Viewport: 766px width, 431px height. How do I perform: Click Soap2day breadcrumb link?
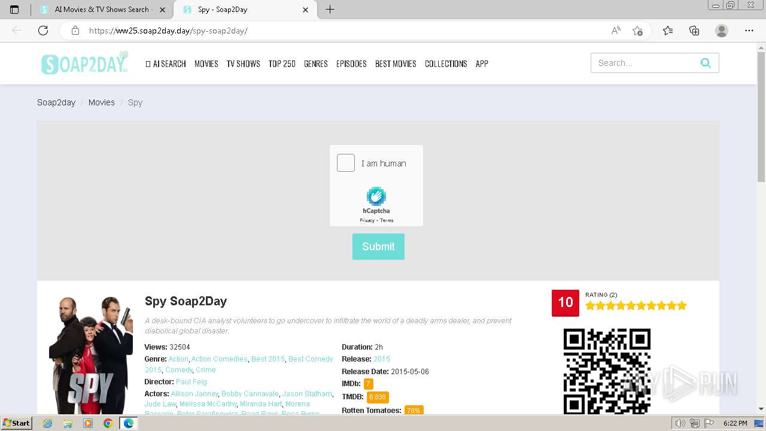(56, 102)
